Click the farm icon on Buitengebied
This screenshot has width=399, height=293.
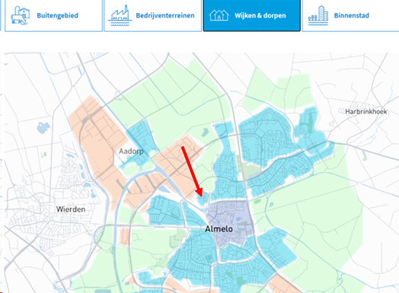[x=21, y=15]
